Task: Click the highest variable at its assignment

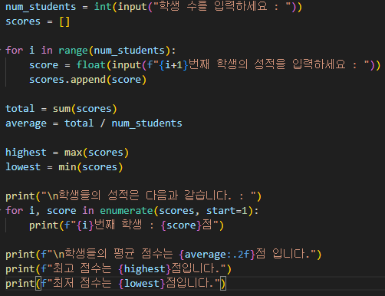Action: coord(26,153)
